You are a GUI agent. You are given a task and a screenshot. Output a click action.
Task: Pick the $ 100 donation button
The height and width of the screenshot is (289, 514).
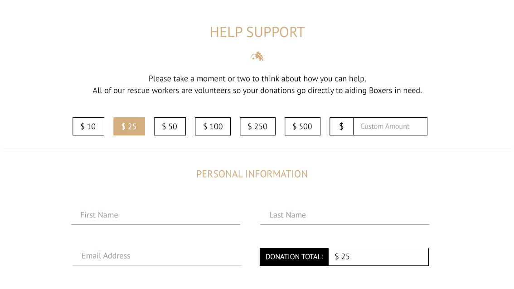pos(213,126)
